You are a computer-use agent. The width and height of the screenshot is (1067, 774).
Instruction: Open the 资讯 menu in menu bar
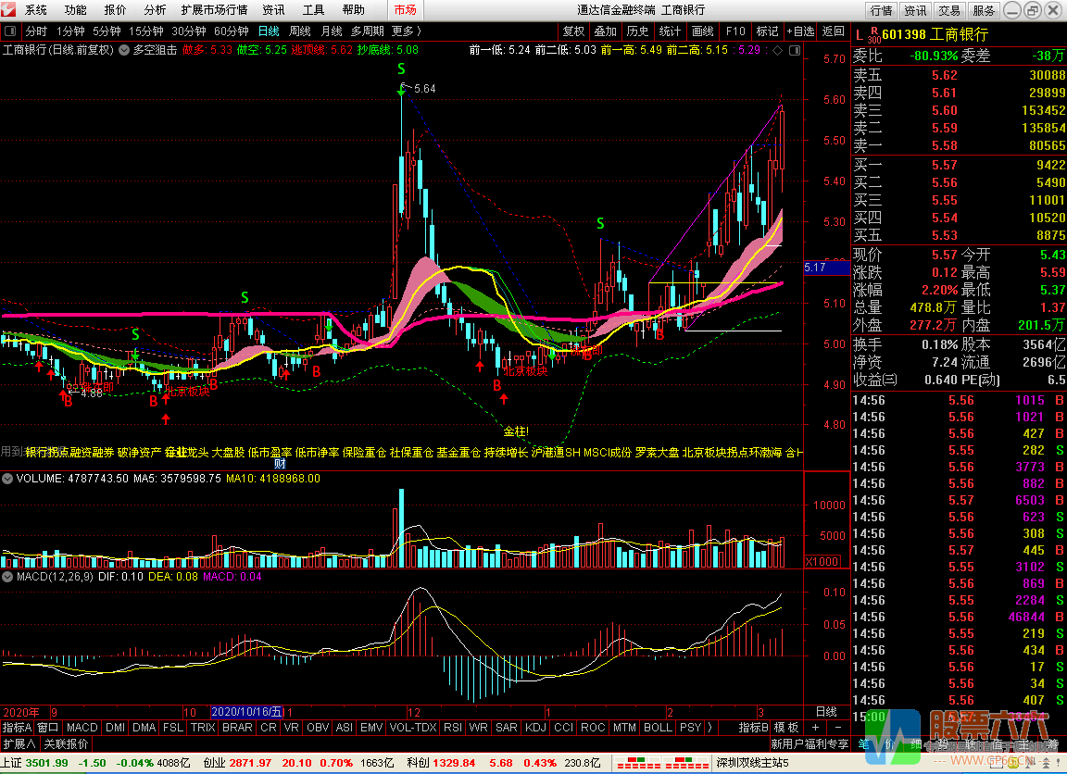coord(273,10)
